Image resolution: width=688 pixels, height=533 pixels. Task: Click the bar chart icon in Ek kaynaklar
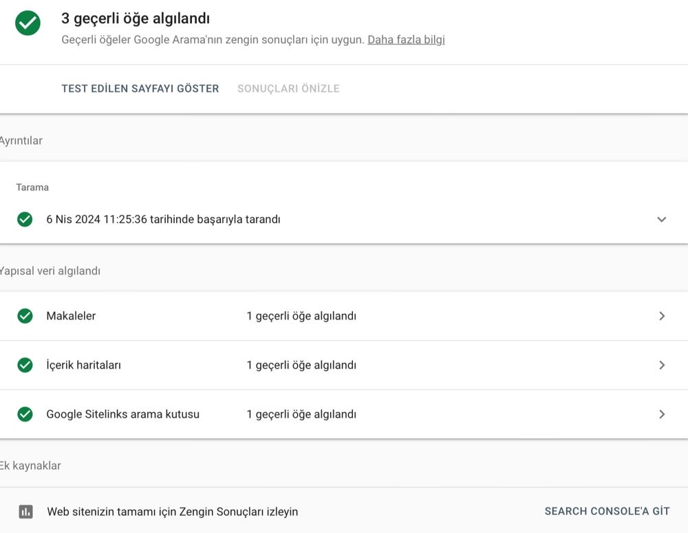(x=25, y=512)
